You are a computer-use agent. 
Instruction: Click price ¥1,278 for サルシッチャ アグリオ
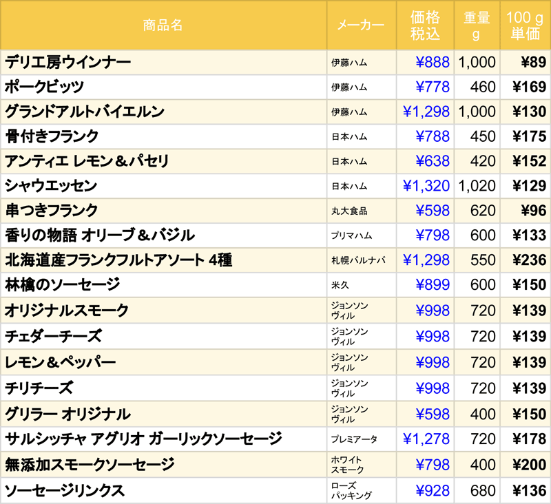pyautogui.click(x=426, y=439)
